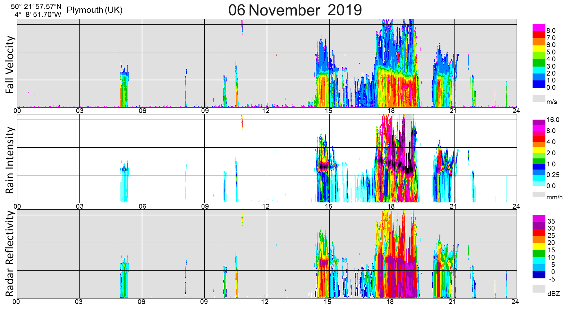Pick the purple swatch beside 16.0 in Rain legend
The height and width of the screenshot is (312, 569).
pos(539,122)
